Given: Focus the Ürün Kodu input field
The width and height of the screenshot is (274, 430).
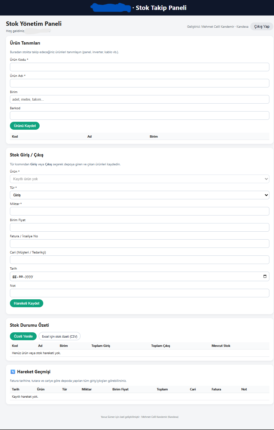Looking at the screenshot, I should 139,67.
